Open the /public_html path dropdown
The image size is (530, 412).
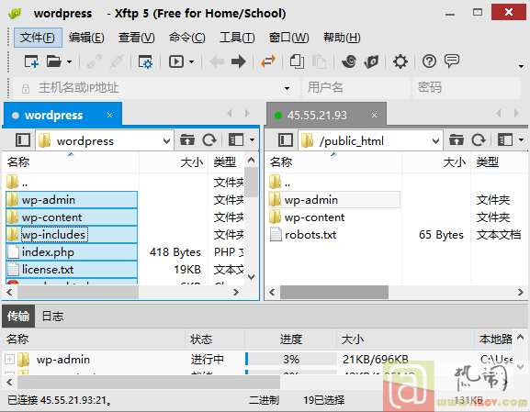tap(435, 140)
